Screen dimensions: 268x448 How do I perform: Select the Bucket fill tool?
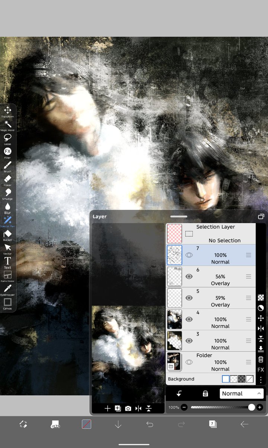click(7, 235)
